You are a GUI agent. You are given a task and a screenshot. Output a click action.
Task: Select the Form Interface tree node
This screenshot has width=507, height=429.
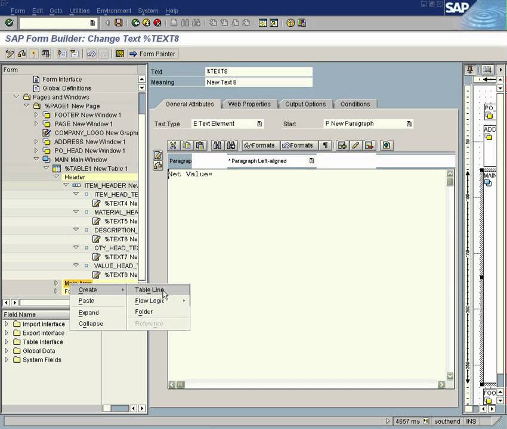[62, 79]
